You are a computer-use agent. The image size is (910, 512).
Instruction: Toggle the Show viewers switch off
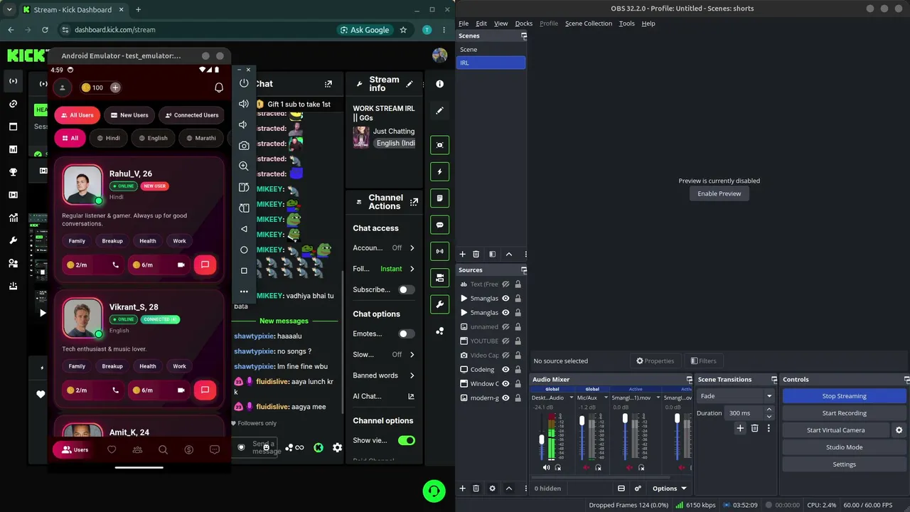tap(407, 440)
